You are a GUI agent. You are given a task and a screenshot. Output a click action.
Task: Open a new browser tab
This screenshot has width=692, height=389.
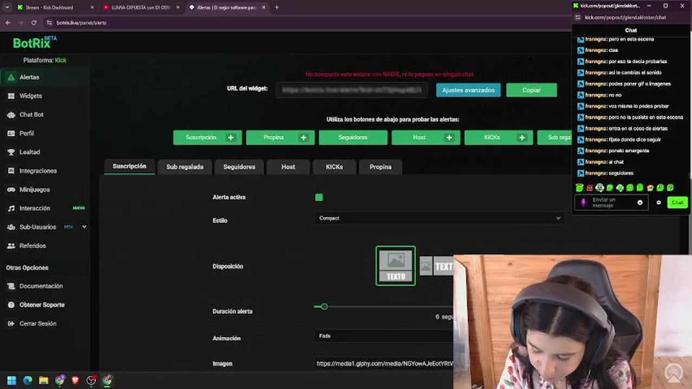(x=277, y=7)
